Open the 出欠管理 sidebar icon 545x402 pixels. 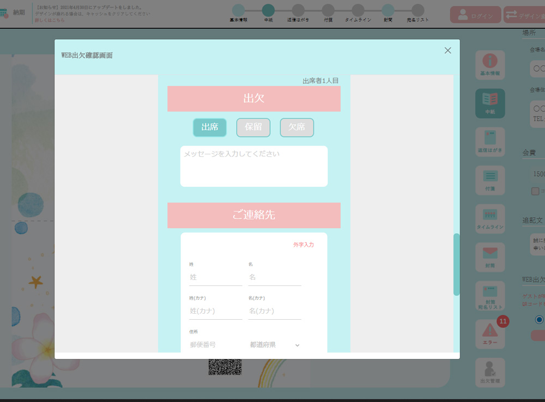490,373
